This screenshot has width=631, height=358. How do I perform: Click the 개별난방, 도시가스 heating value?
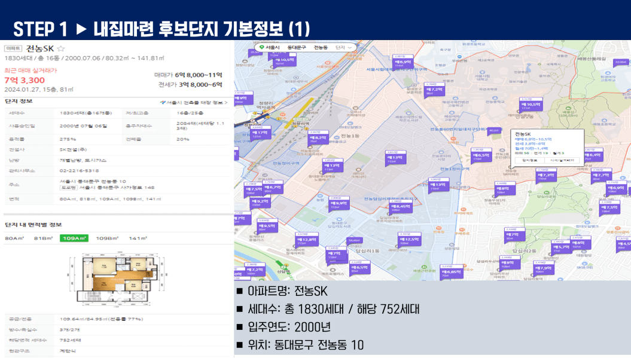click(x=83, y=160)
